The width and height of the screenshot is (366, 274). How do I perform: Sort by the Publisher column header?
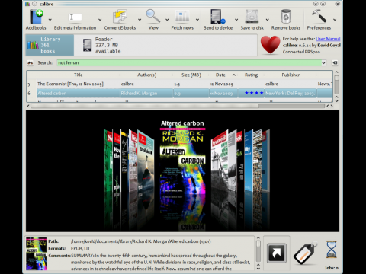click(x=291, y=75)
